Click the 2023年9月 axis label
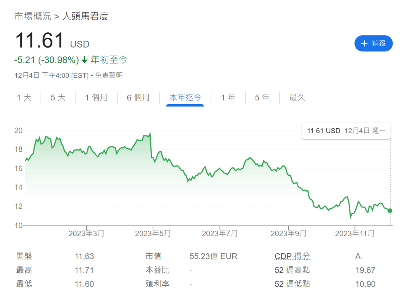The height and width of the screenshot is (299, 412). pyautogui.click(x=288, y=234)
